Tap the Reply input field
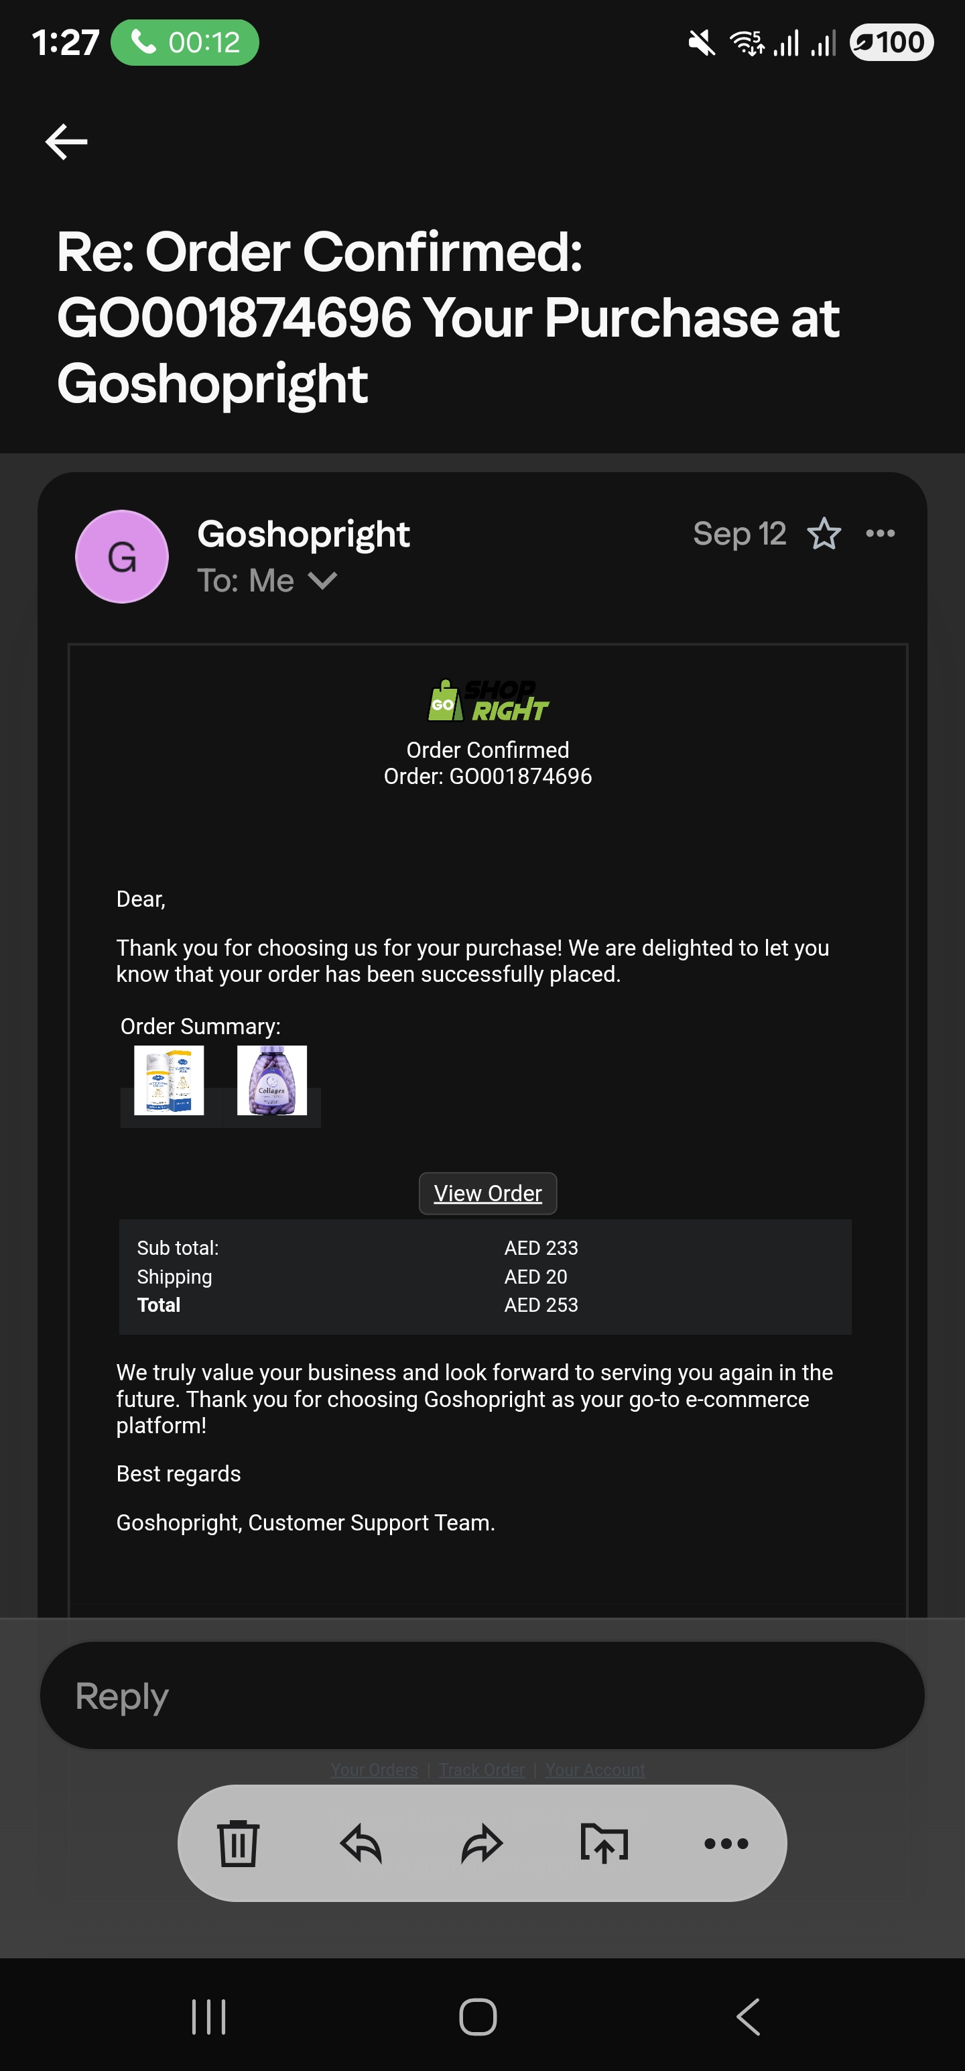The height and width of the screenshot is (2071, 965). pyautogui.click(x=482, y=1695)
